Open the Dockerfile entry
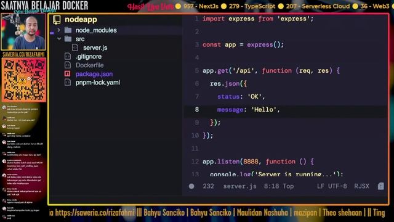Viewport: 394px width, 222px height. click(90, 65)
